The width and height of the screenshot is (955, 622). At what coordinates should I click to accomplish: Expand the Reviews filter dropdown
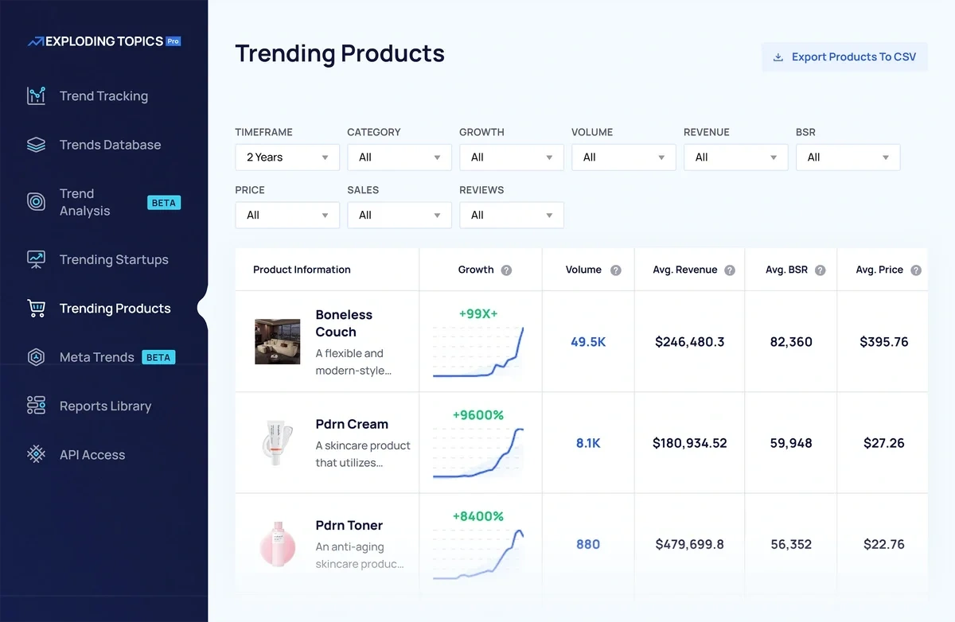(x=511, y=215)
